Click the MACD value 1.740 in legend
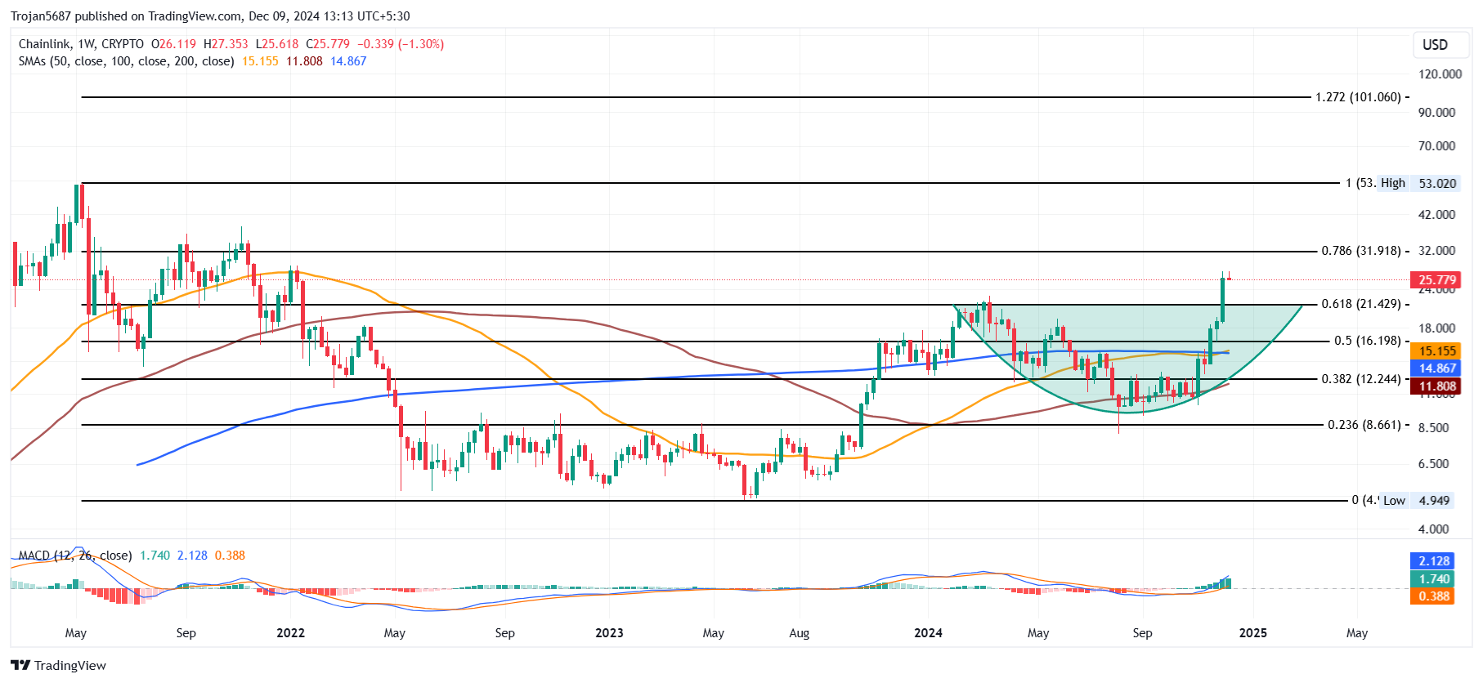This screenshot has width=1483, height=683. 155,556
